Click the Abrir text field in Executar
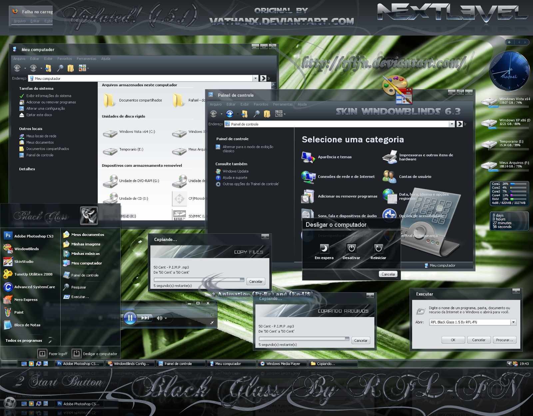The width and height of the screenshot is (533, 416). (470, 322)
